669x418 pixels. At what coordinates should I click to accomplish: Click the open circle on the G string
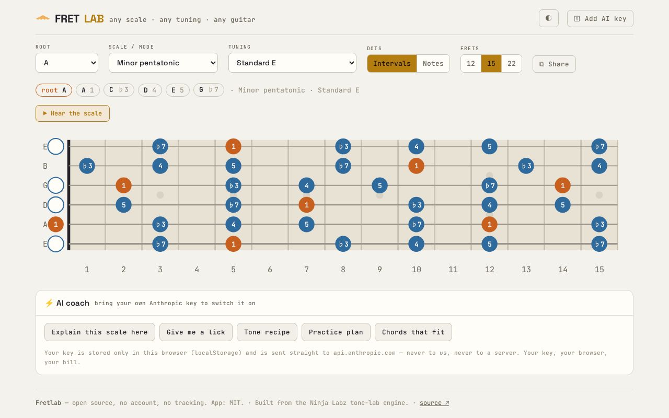55,185
